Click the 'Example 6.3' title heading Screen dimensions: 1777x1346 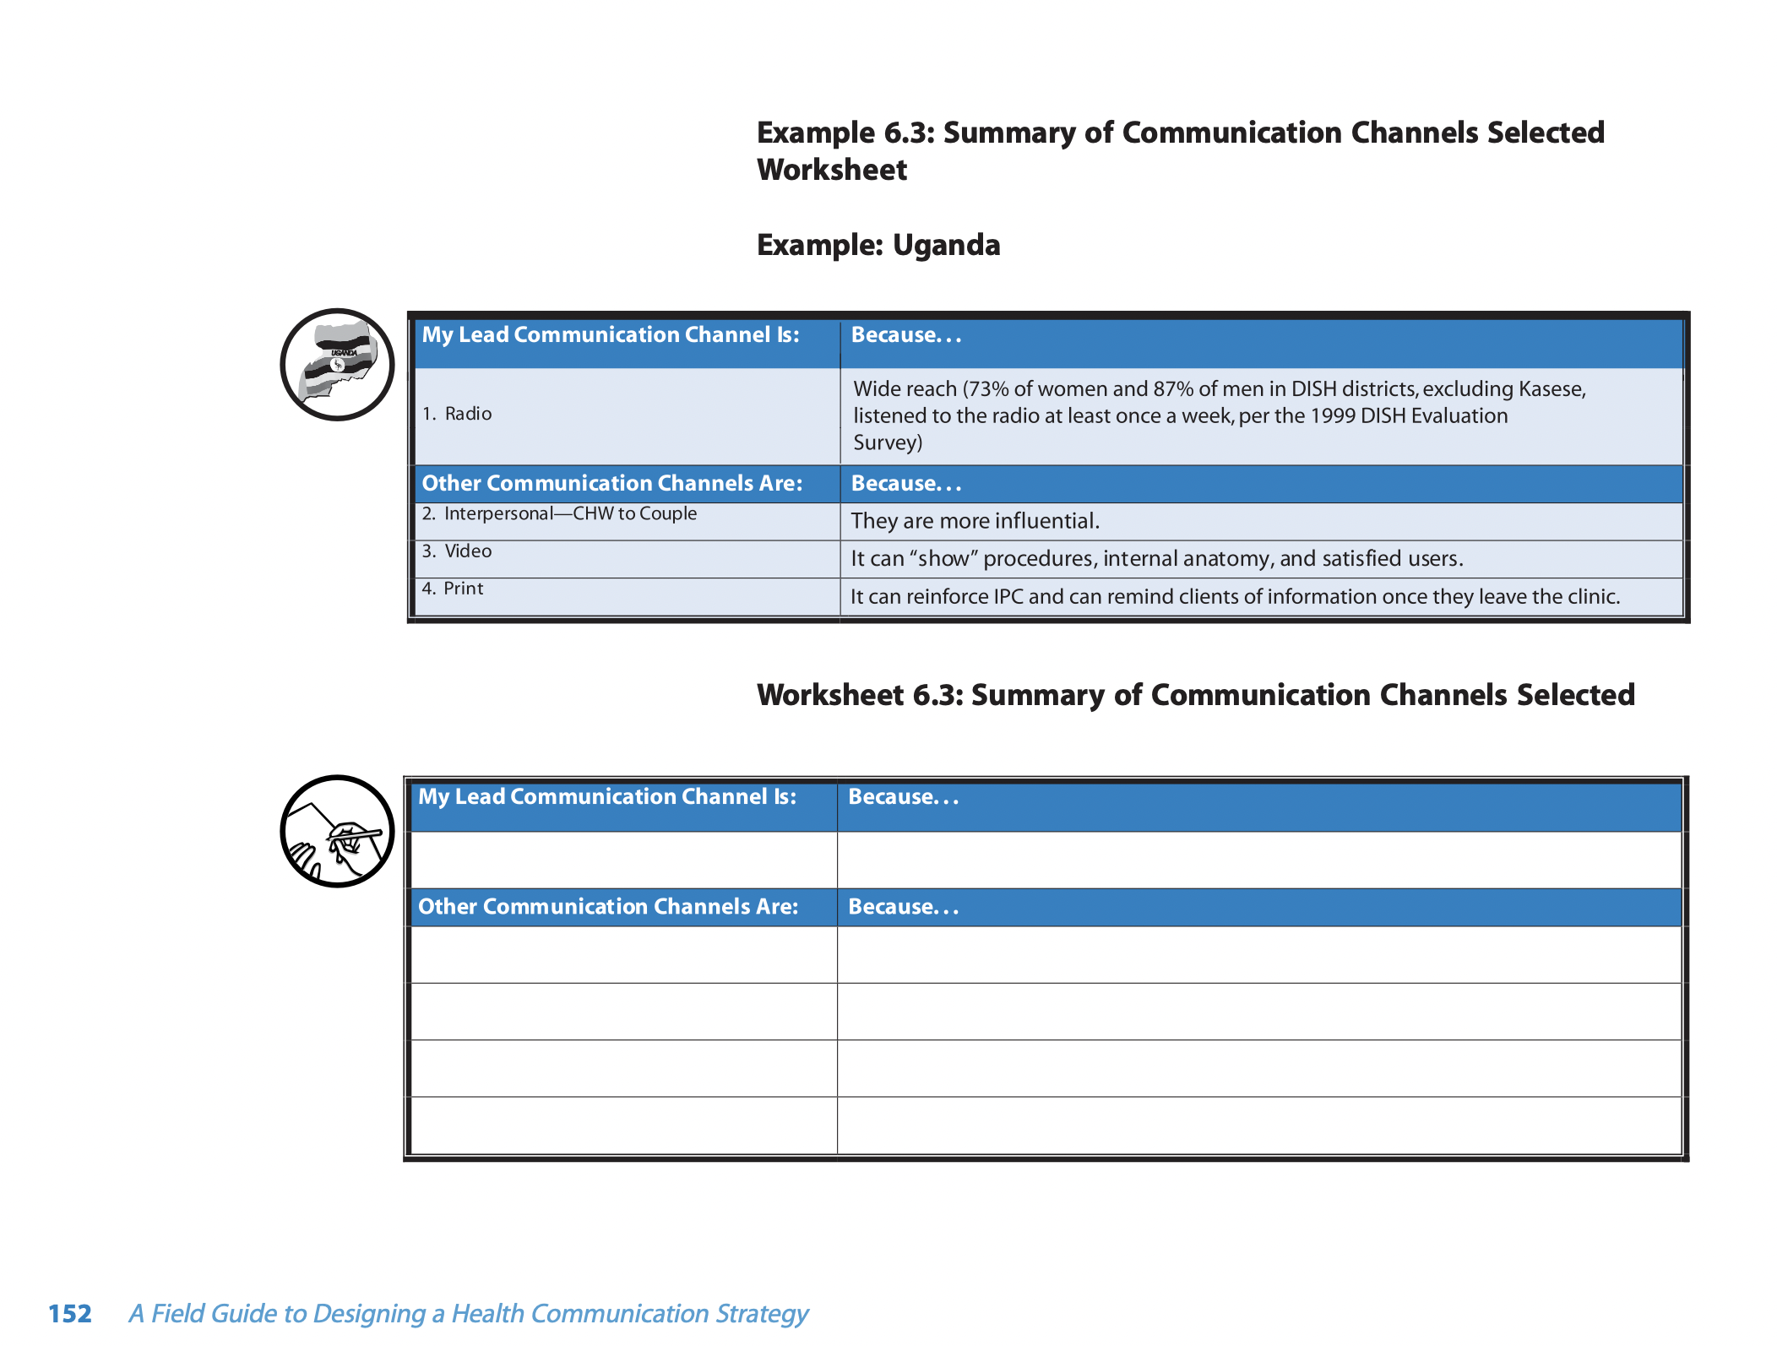point(1181,150)
